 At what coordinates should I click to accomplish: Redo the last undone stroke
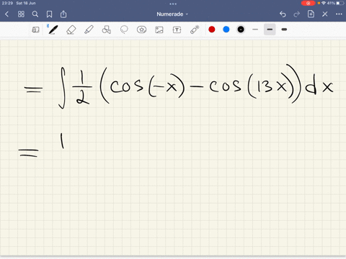click(x=297, y=14)
